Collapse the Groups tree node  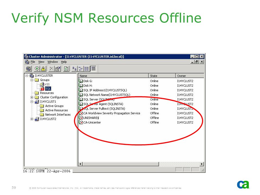[32, 80]
